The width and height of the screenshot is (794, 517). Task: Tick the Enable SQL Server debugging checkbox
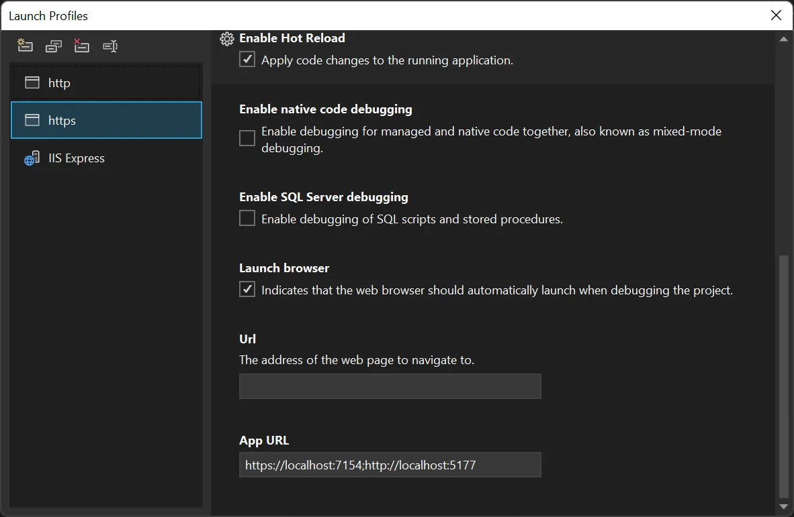click(247, 219)
